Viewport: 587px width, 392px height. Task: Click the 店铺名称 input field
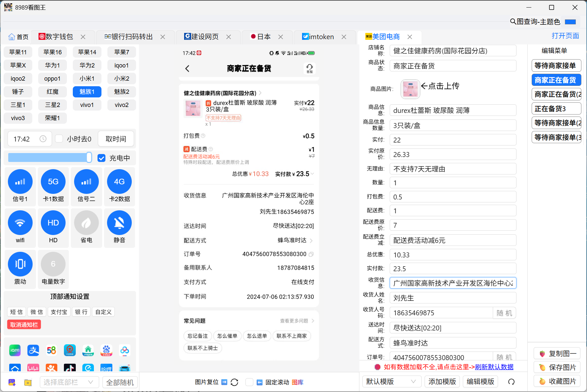tap(453, 51)
